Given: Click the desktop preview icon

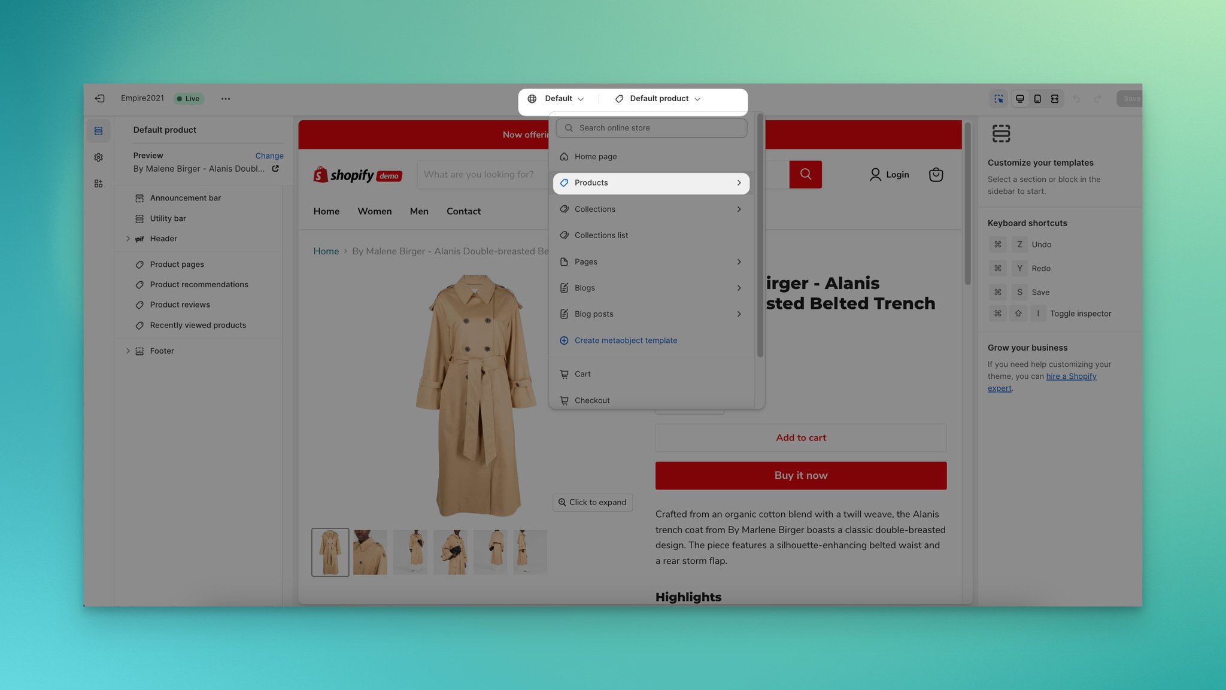Looking at the screenshot, I should click(1019, 99).
